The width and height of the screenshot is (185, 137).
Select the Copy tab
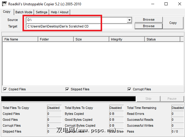[x=7, y=12]
